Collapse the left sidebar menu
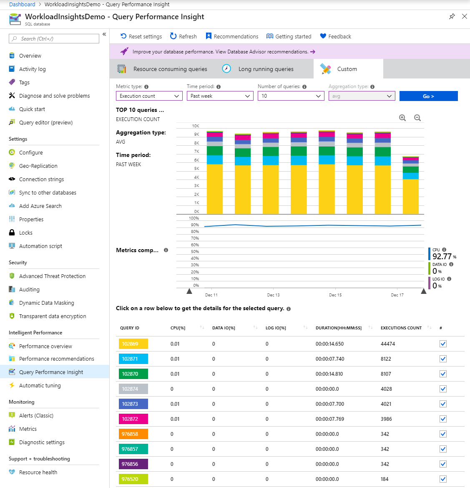Screen dimensions: 470x488 coord(104,34)
